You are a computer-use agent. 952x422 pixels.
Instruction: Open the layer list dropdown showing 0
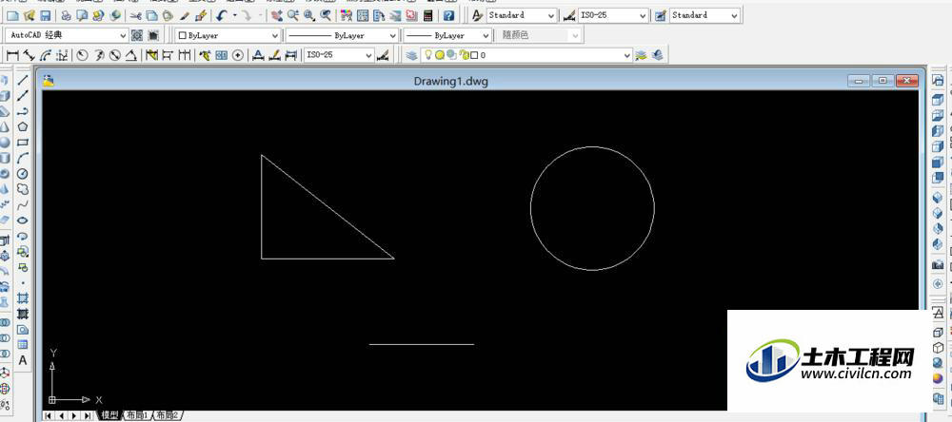click(526, 55)
